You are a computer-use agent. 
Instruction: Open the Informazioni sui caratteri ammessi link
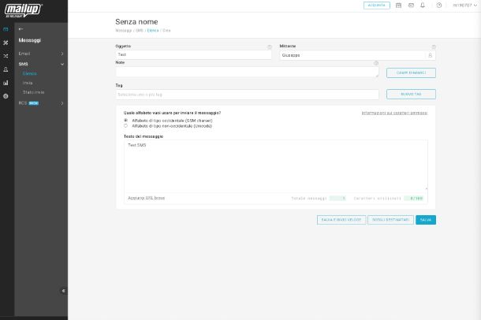pos(394,113)
